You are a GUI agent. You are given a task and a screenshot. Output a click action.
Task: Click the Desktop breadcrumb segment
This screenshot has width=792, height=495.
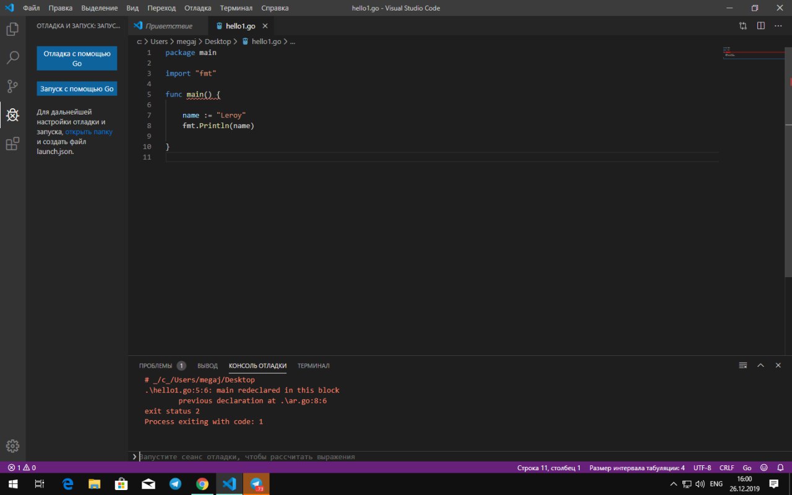217,41
